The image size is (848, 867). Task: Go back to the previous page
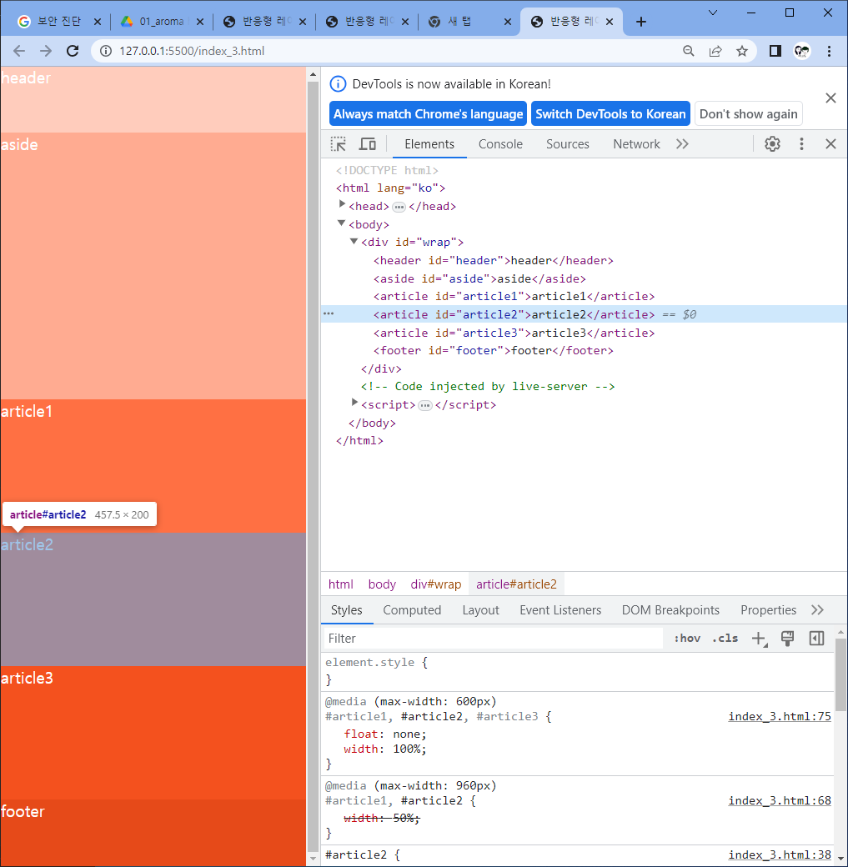pyautogui.click(x=19, y=51)
